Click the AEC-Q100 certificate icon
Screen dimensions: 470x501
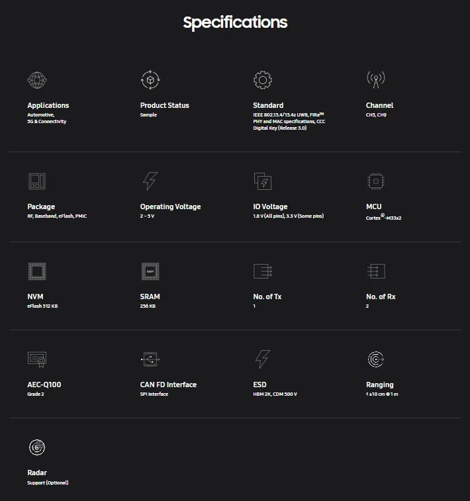click(x=37, y=359)
